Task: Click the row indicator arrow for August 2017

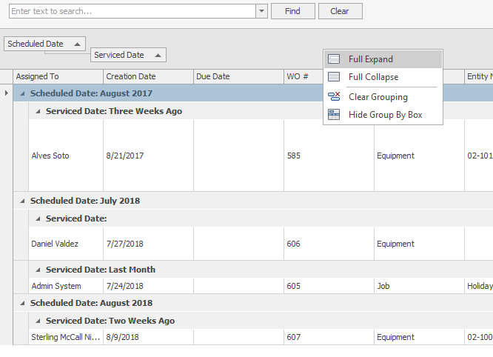Action: tap(6, 93)
